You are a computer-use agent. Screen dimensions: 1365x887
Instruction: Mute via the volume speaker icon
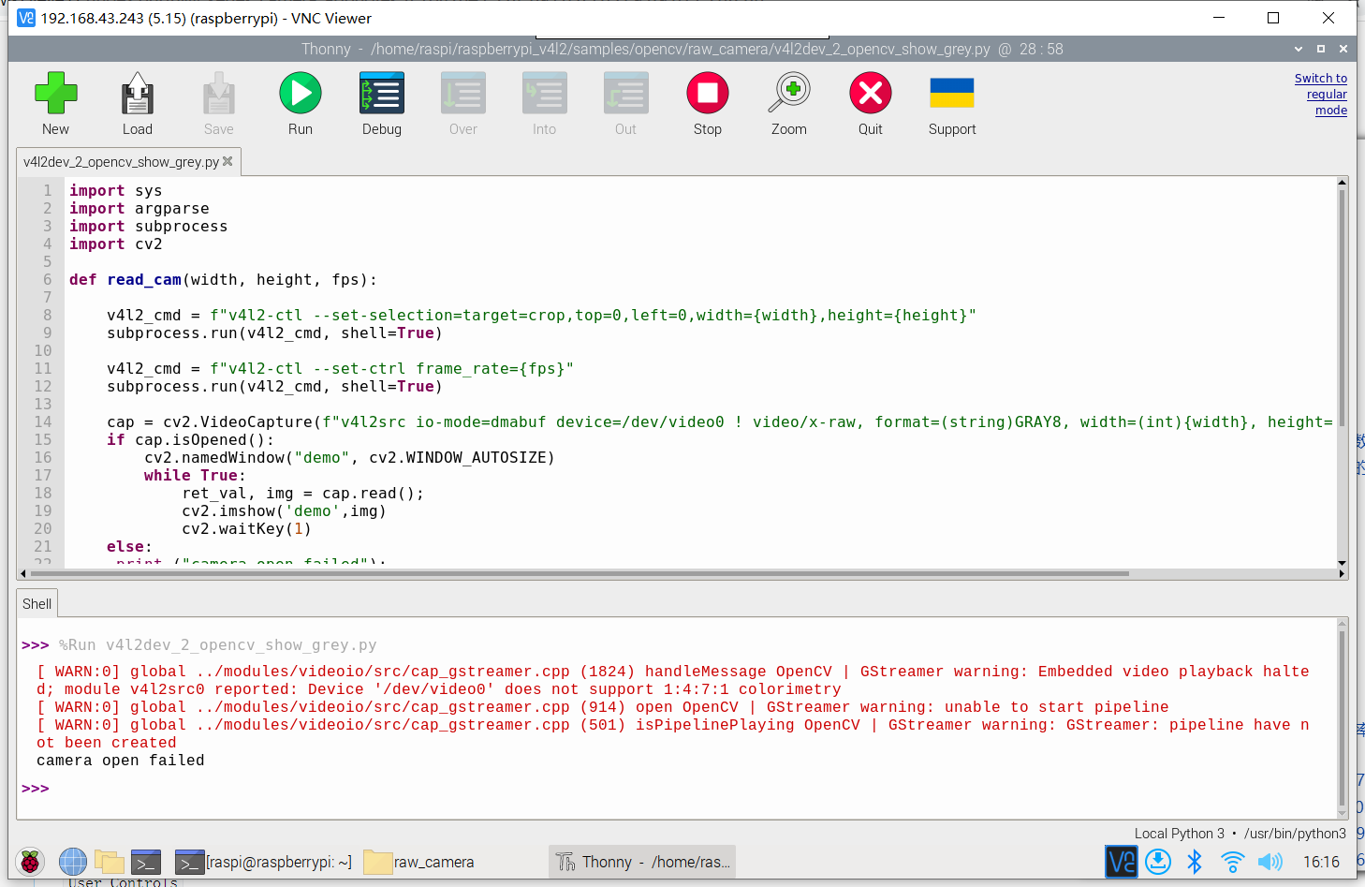pos(1270,862)
